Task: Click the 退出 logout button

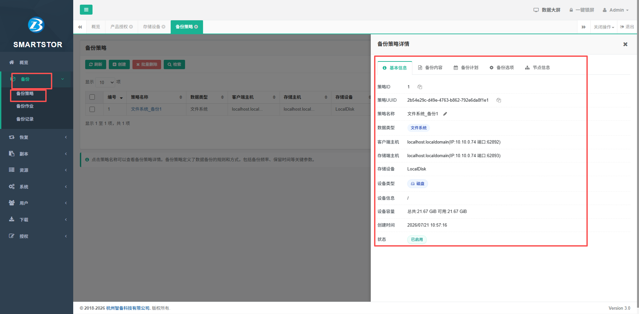Action: coord(627,27)
